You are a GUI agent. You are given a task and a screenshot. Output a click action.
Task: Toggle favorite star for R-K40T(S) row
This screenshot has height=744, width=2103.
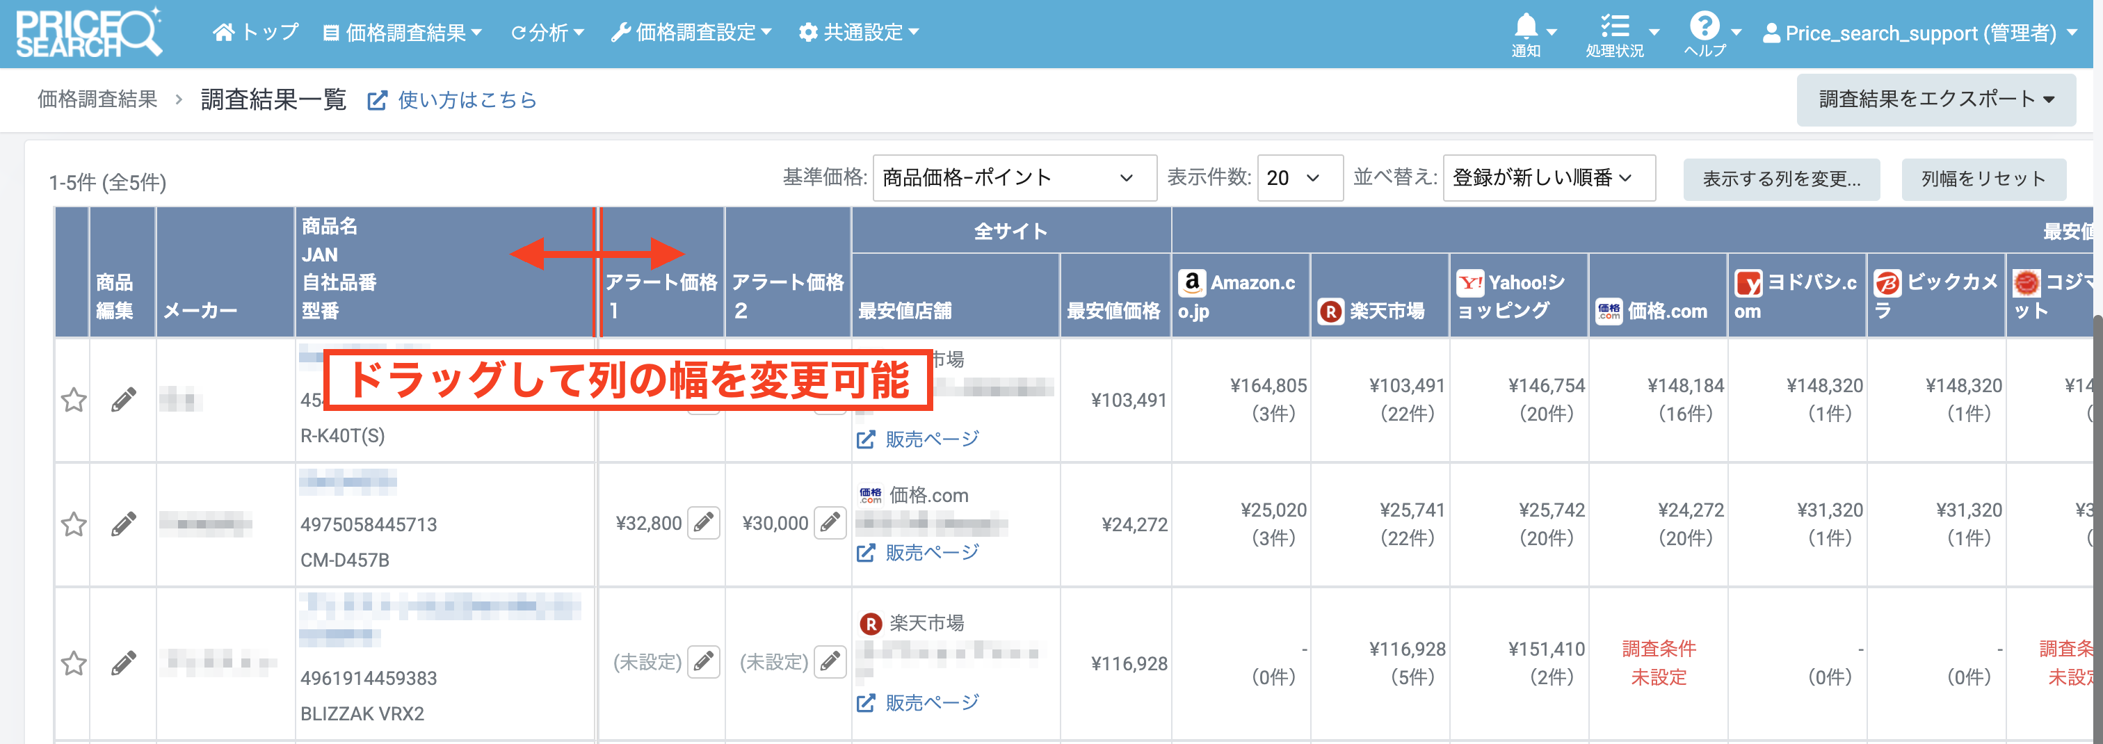click(74, 401)
